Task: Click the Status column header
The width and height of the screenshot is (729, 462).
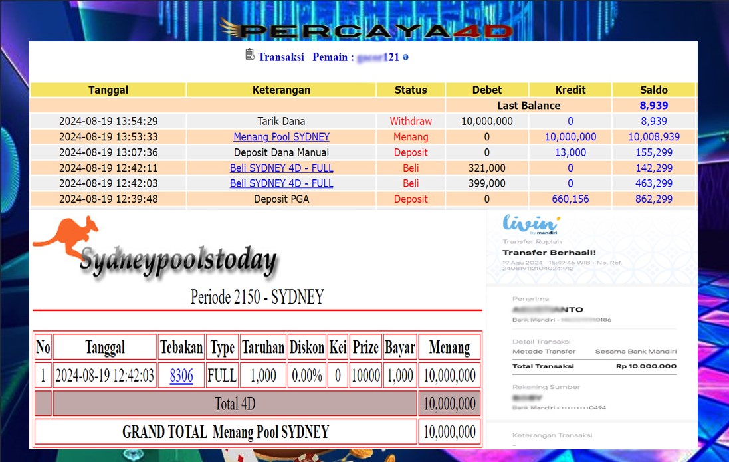Action: (x=411, y=90)
